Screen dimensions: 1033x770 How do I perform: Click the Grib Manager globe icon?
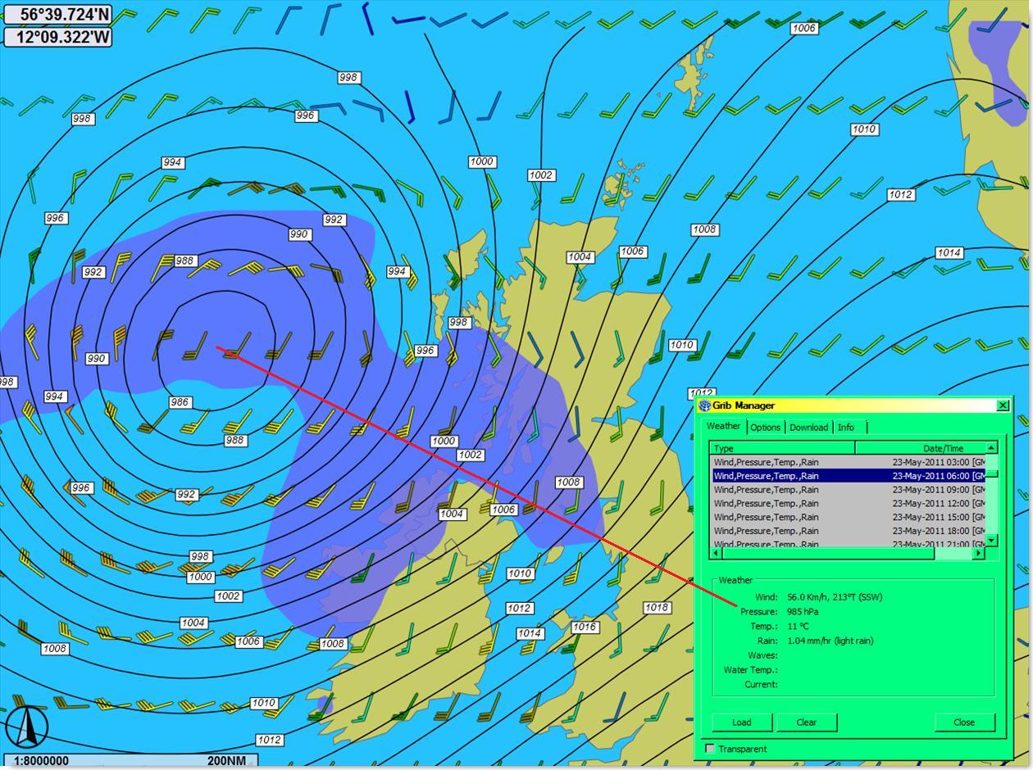click(x=704, y=405)
